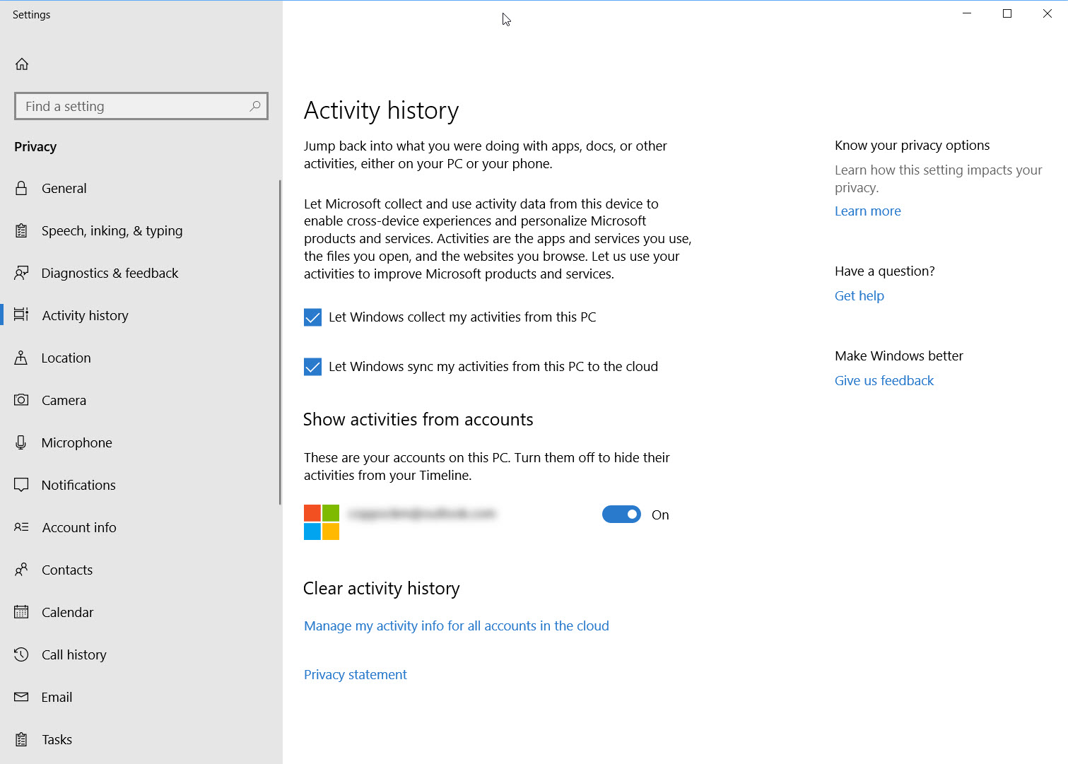
Task: Click the Activity history sidebar icon
Action: [21, 315]
